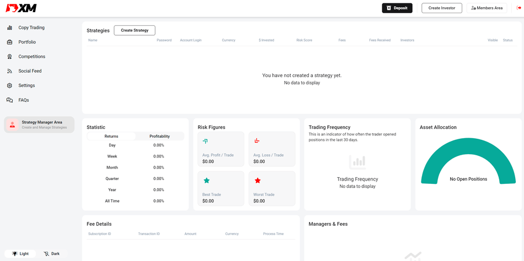The image size is (524, 261).
Task: Click the Copy Trading chart icon
Action: (9, 28)
